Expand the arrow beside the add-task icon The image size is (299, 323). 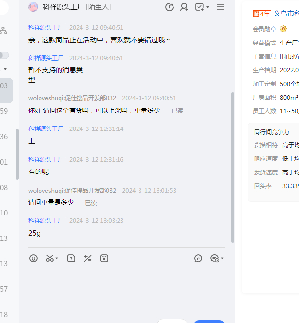point(208,7)
